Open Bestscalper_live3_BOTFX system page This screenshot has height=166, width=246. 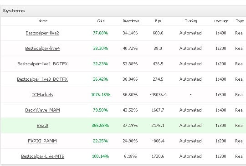click(x=42, y=79)
